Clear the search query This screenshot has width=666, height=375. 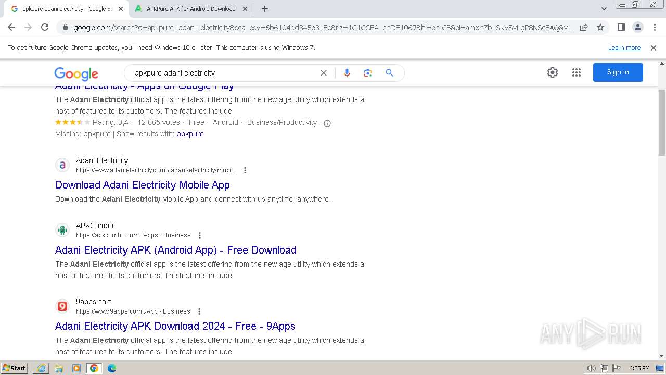tap(324, 73)
